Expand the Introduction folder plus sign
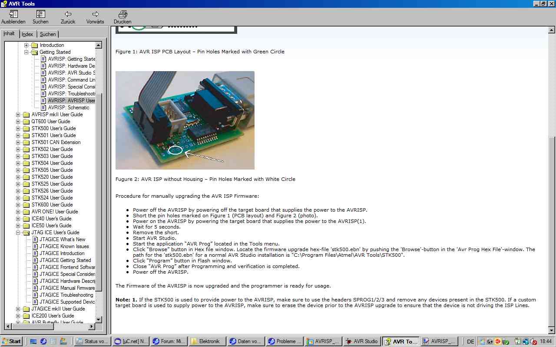 coord(27,45)
